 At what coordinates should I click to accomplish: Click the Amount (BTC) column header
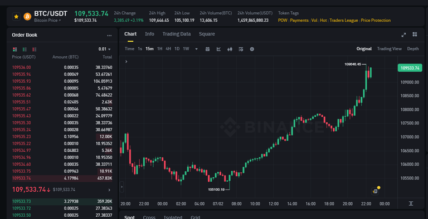pos(66,57)
